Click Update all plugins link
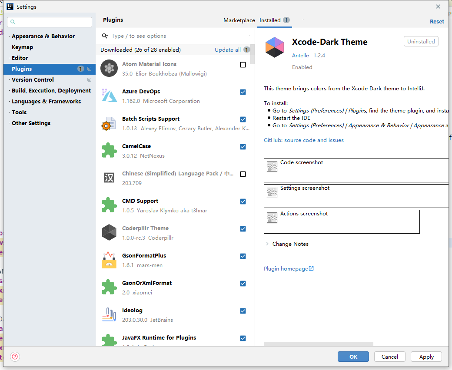This screenshot has height=370, width=452. click(228, 50)
